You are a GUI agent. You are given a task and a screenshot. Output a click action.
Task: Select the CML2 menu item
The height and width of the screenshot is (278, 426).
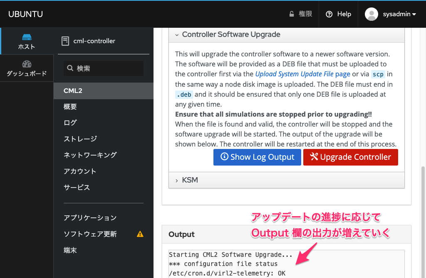(x=104, y=91)
